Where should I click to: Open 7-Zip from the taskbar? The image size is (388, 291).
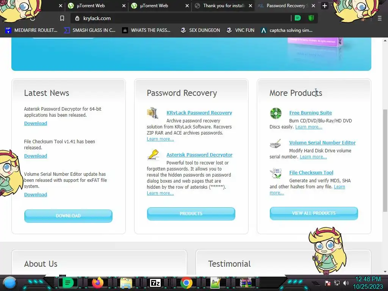click(155, 283)
